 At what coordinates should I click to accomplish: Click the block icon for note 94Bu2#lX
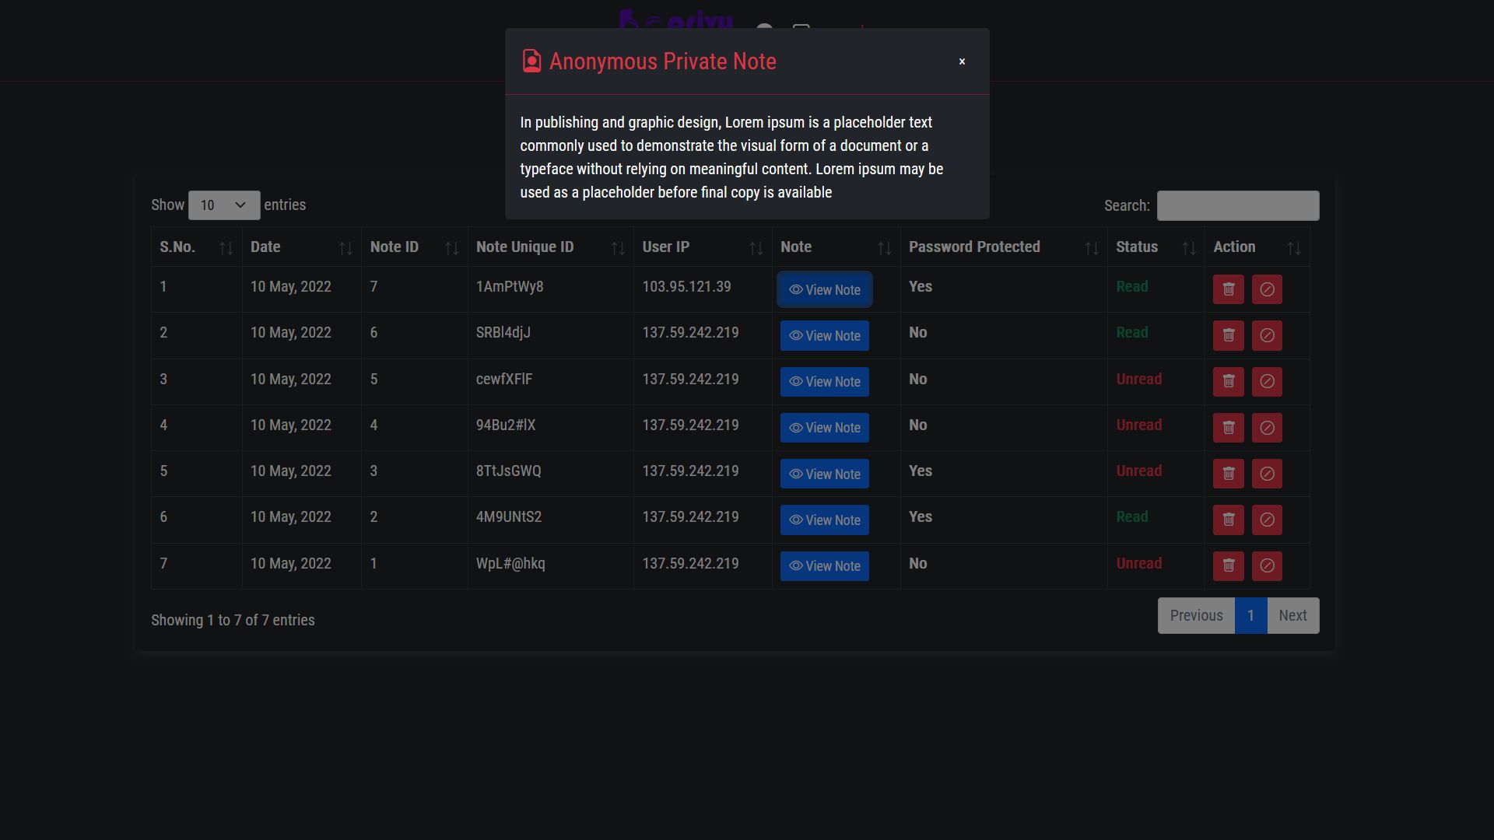1266,428
